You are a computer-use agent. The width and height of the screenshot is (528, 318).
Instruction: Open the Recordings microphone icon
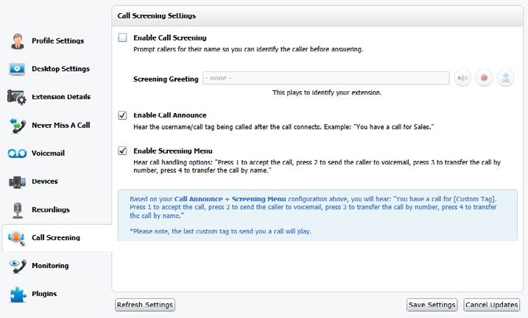coord(18,210)
